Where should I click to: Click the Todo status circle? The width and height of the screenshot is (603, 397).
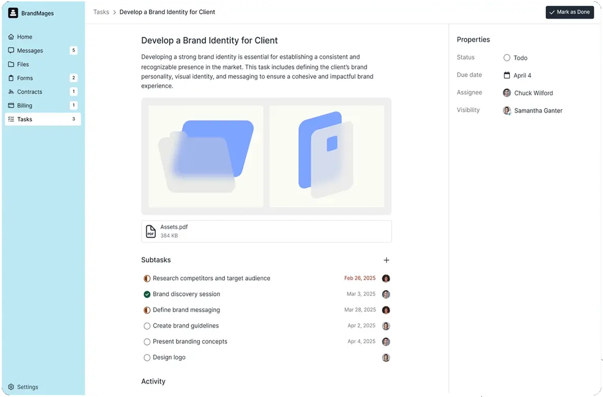(507, 58)
